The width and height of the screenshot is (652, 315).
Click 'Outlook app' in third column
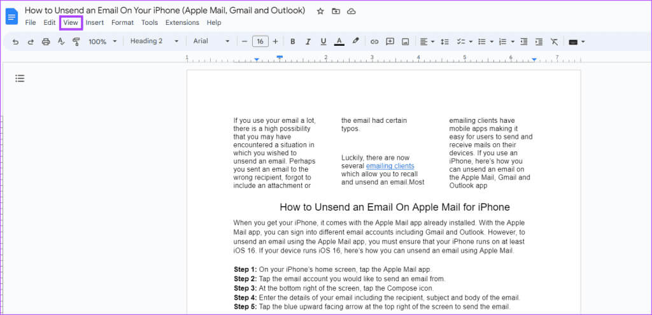(x=468, y=186)
